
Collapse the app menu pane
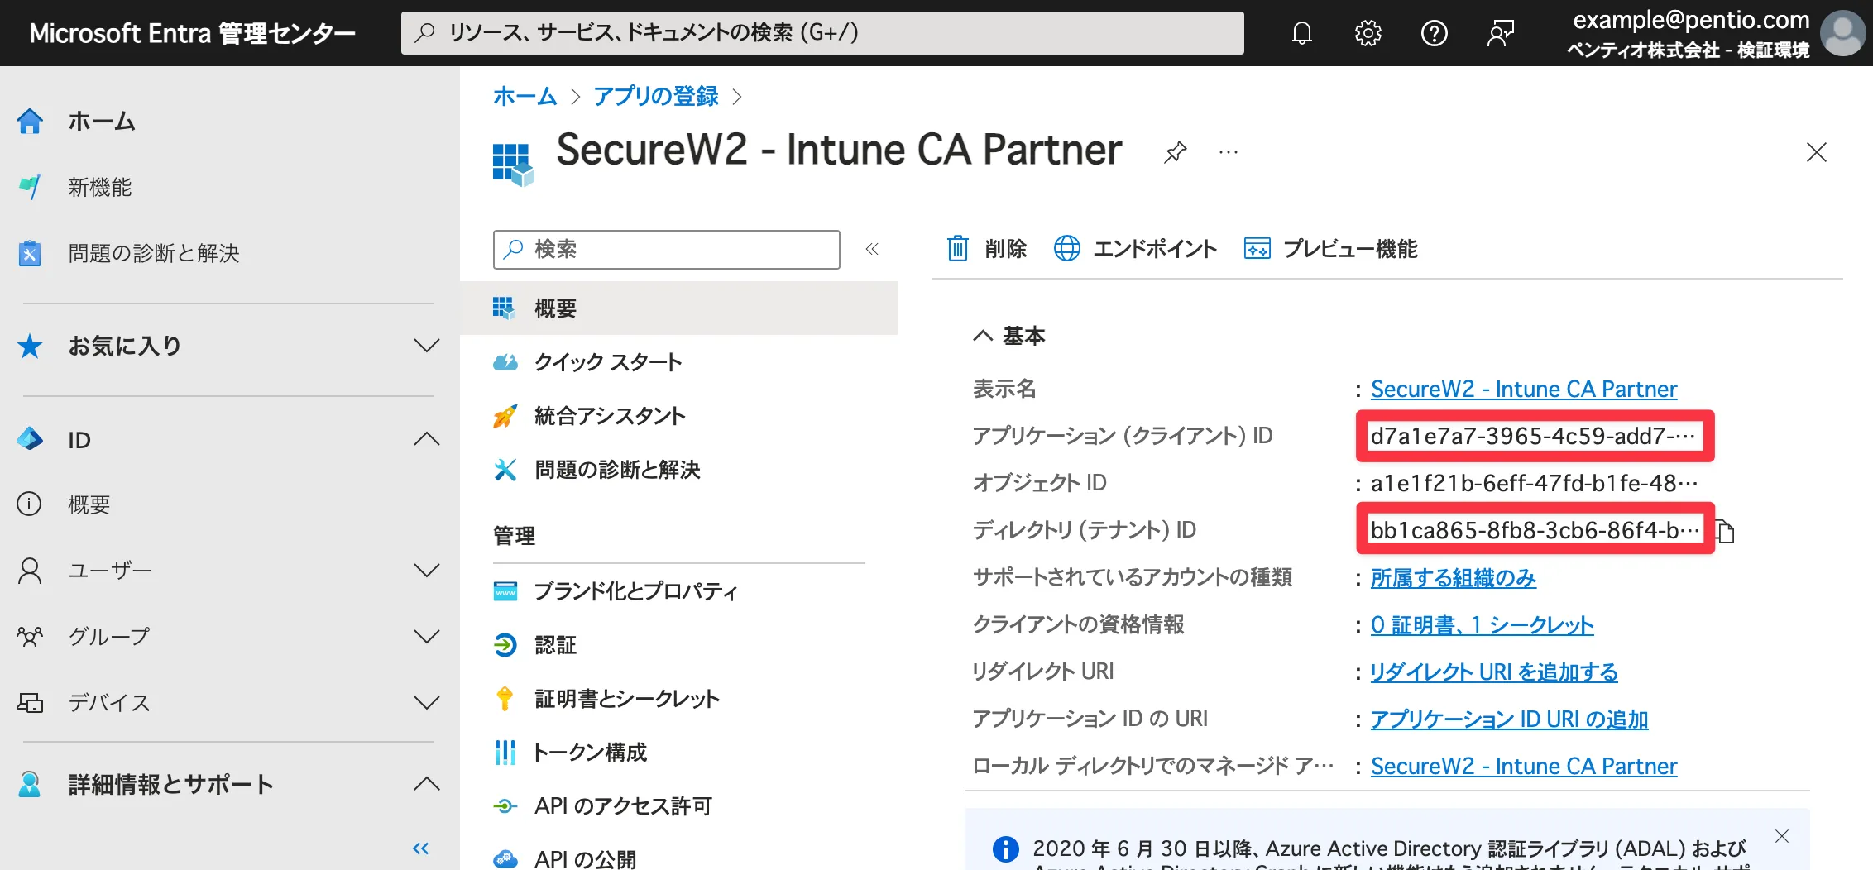tap(872, 249)
